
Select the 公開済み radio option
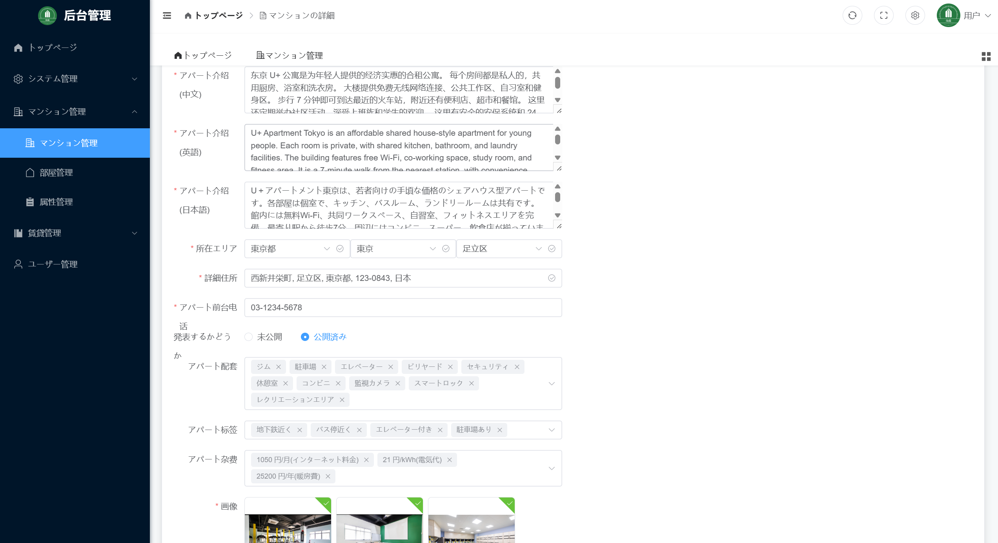pos(305,337)
